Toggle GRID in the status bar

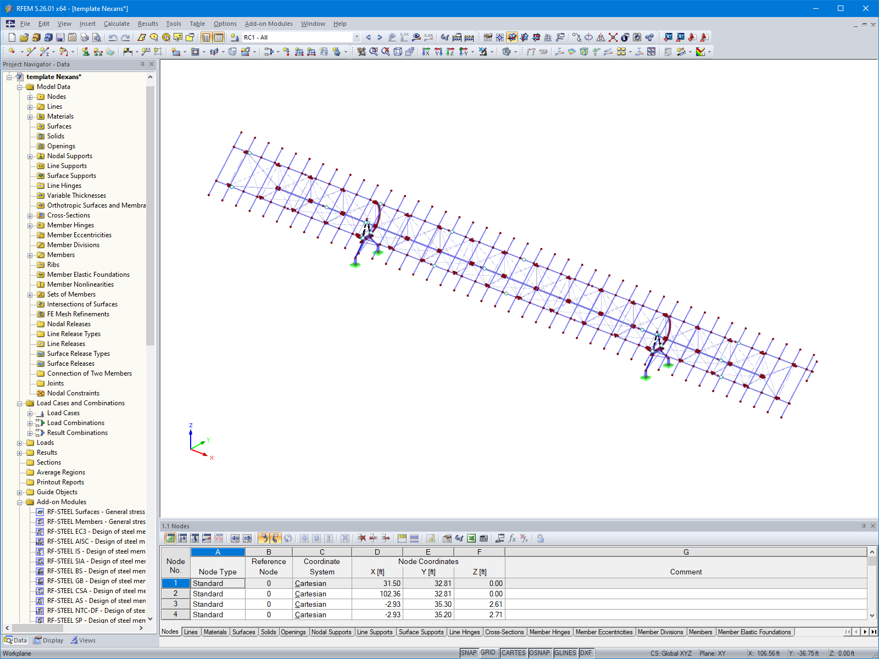[x=488, y=653]
